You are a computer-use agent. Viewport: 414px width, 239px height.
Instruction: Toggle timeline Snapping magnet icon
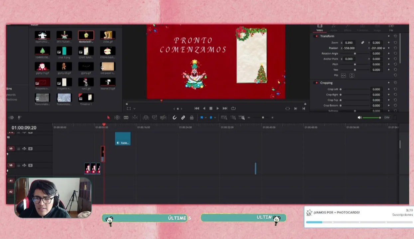(174, 118)
